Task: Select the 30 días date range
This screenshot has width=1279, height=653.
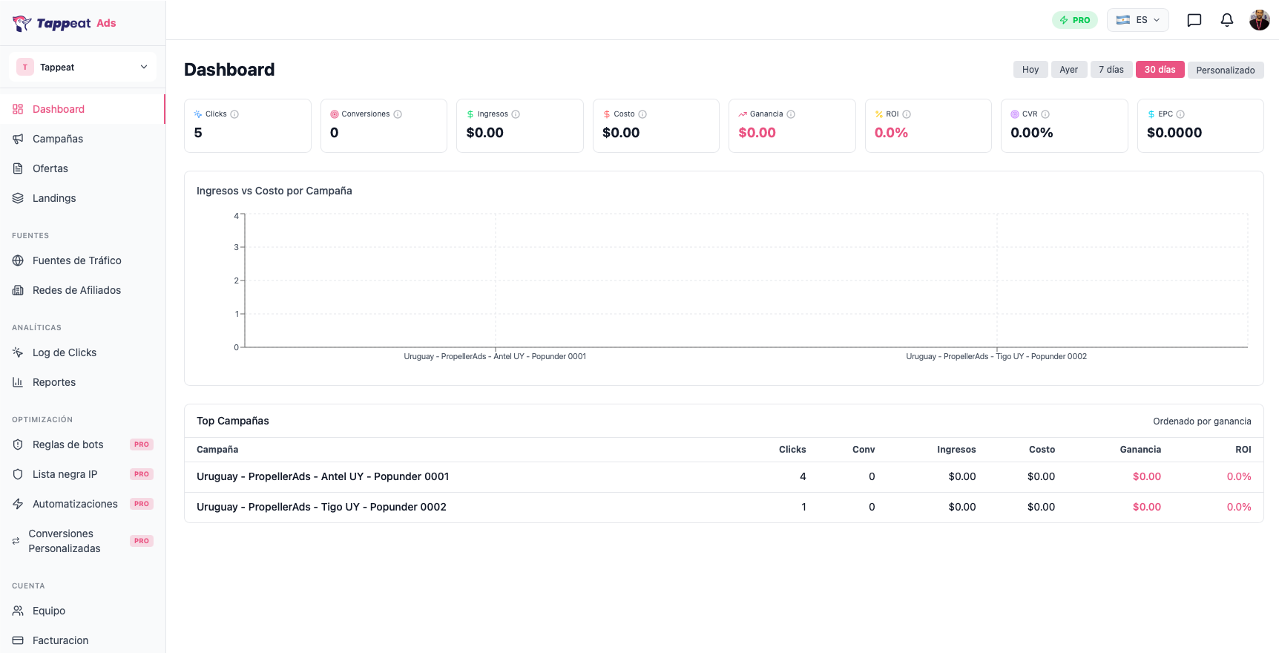Action: tap(1160, 70)
